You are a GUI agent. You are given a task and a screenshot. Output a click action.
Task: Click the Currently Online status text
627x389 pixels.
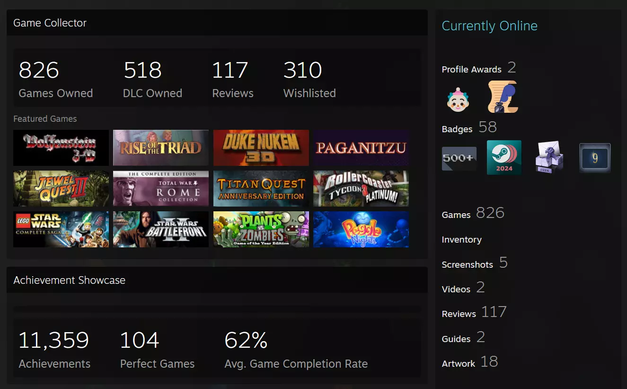pos(489,26)
